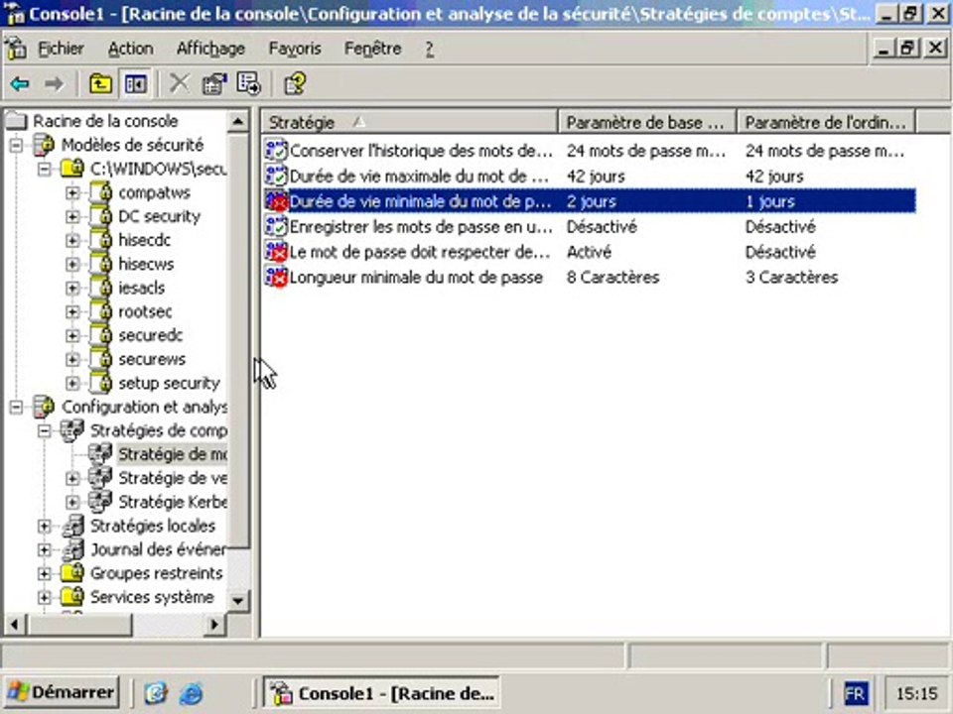The width and height of the screenshot is (953, 714).
Task: Click the securedc template icon
Action: click(x=101, y=335)
